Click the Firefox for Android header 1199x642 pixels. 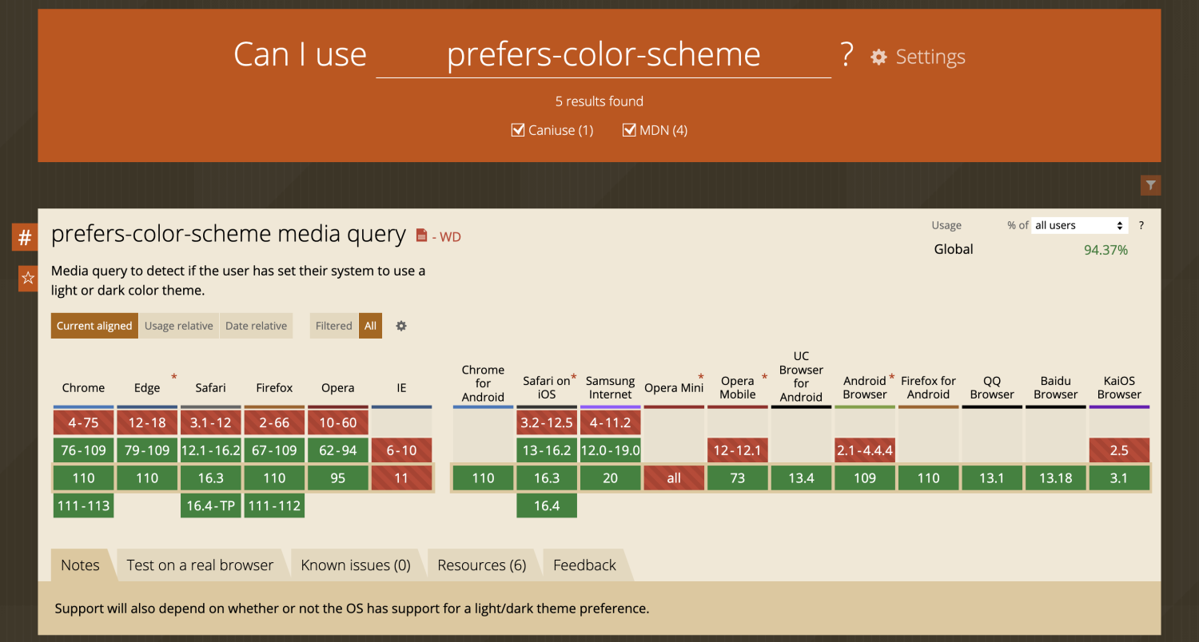point(928,387)
